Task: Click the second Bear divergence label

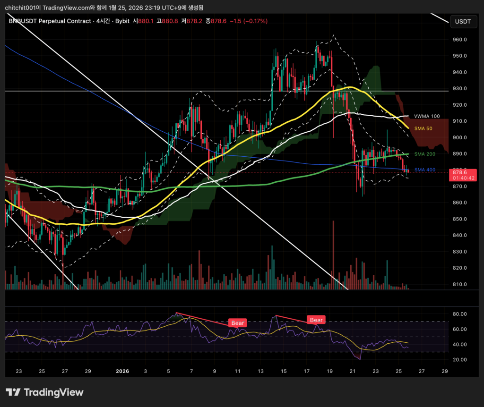Action: click(x=316, y=320)
